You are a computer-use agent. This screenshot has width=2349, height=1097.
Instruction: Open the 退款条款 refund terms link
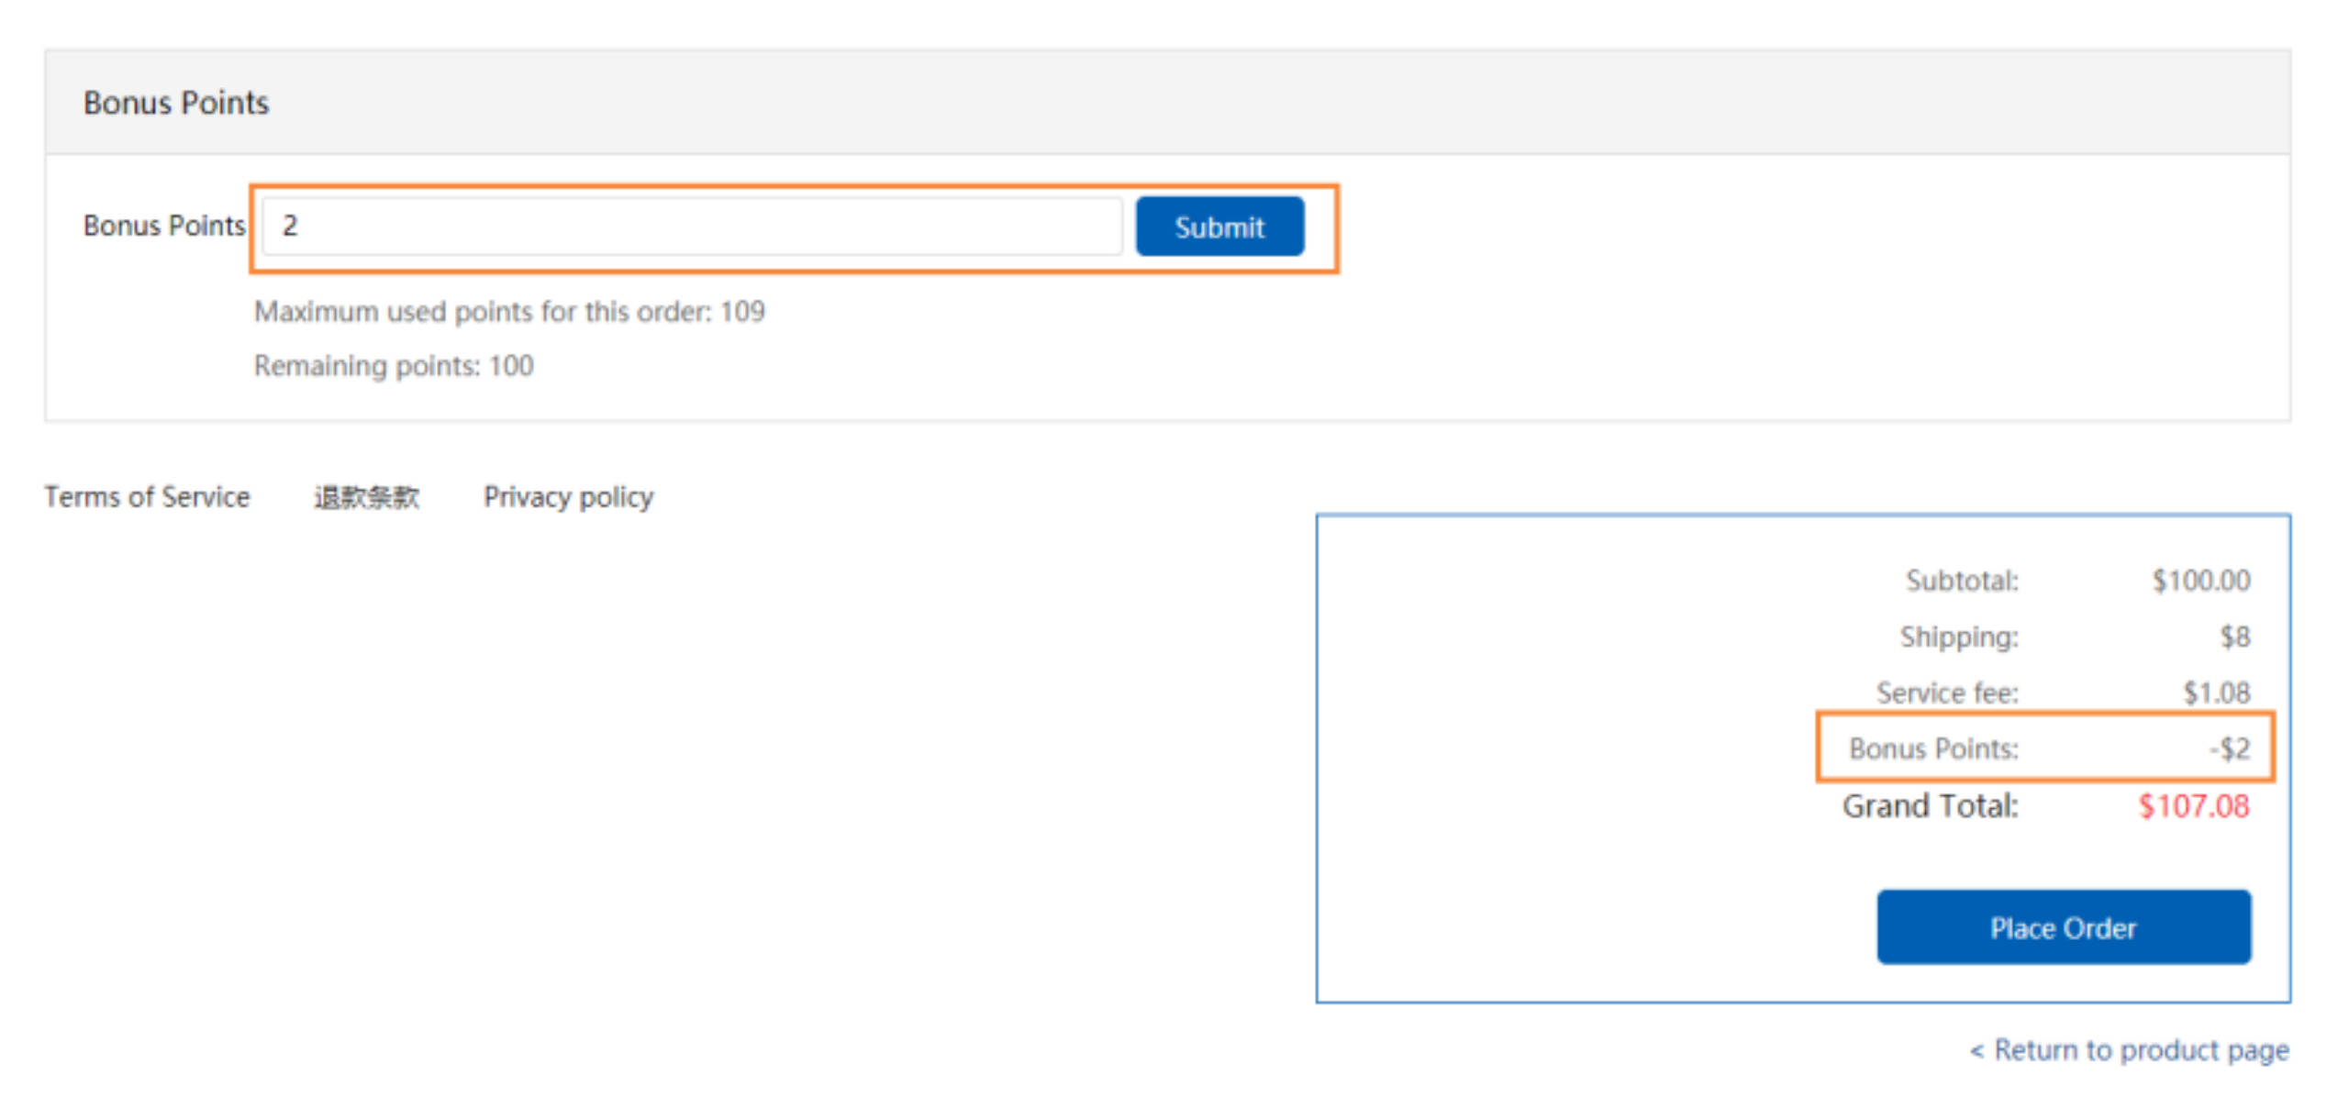coord(366,496)
